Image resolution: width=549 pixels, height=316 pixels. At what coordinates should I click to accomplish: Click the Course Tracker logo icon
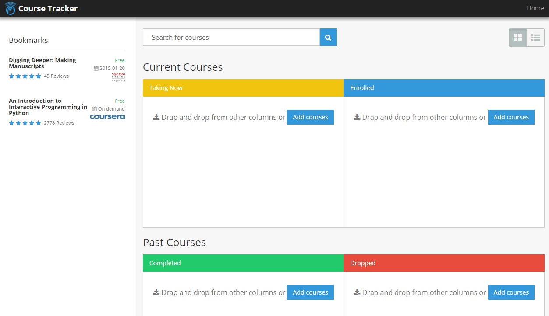(11, 8)
